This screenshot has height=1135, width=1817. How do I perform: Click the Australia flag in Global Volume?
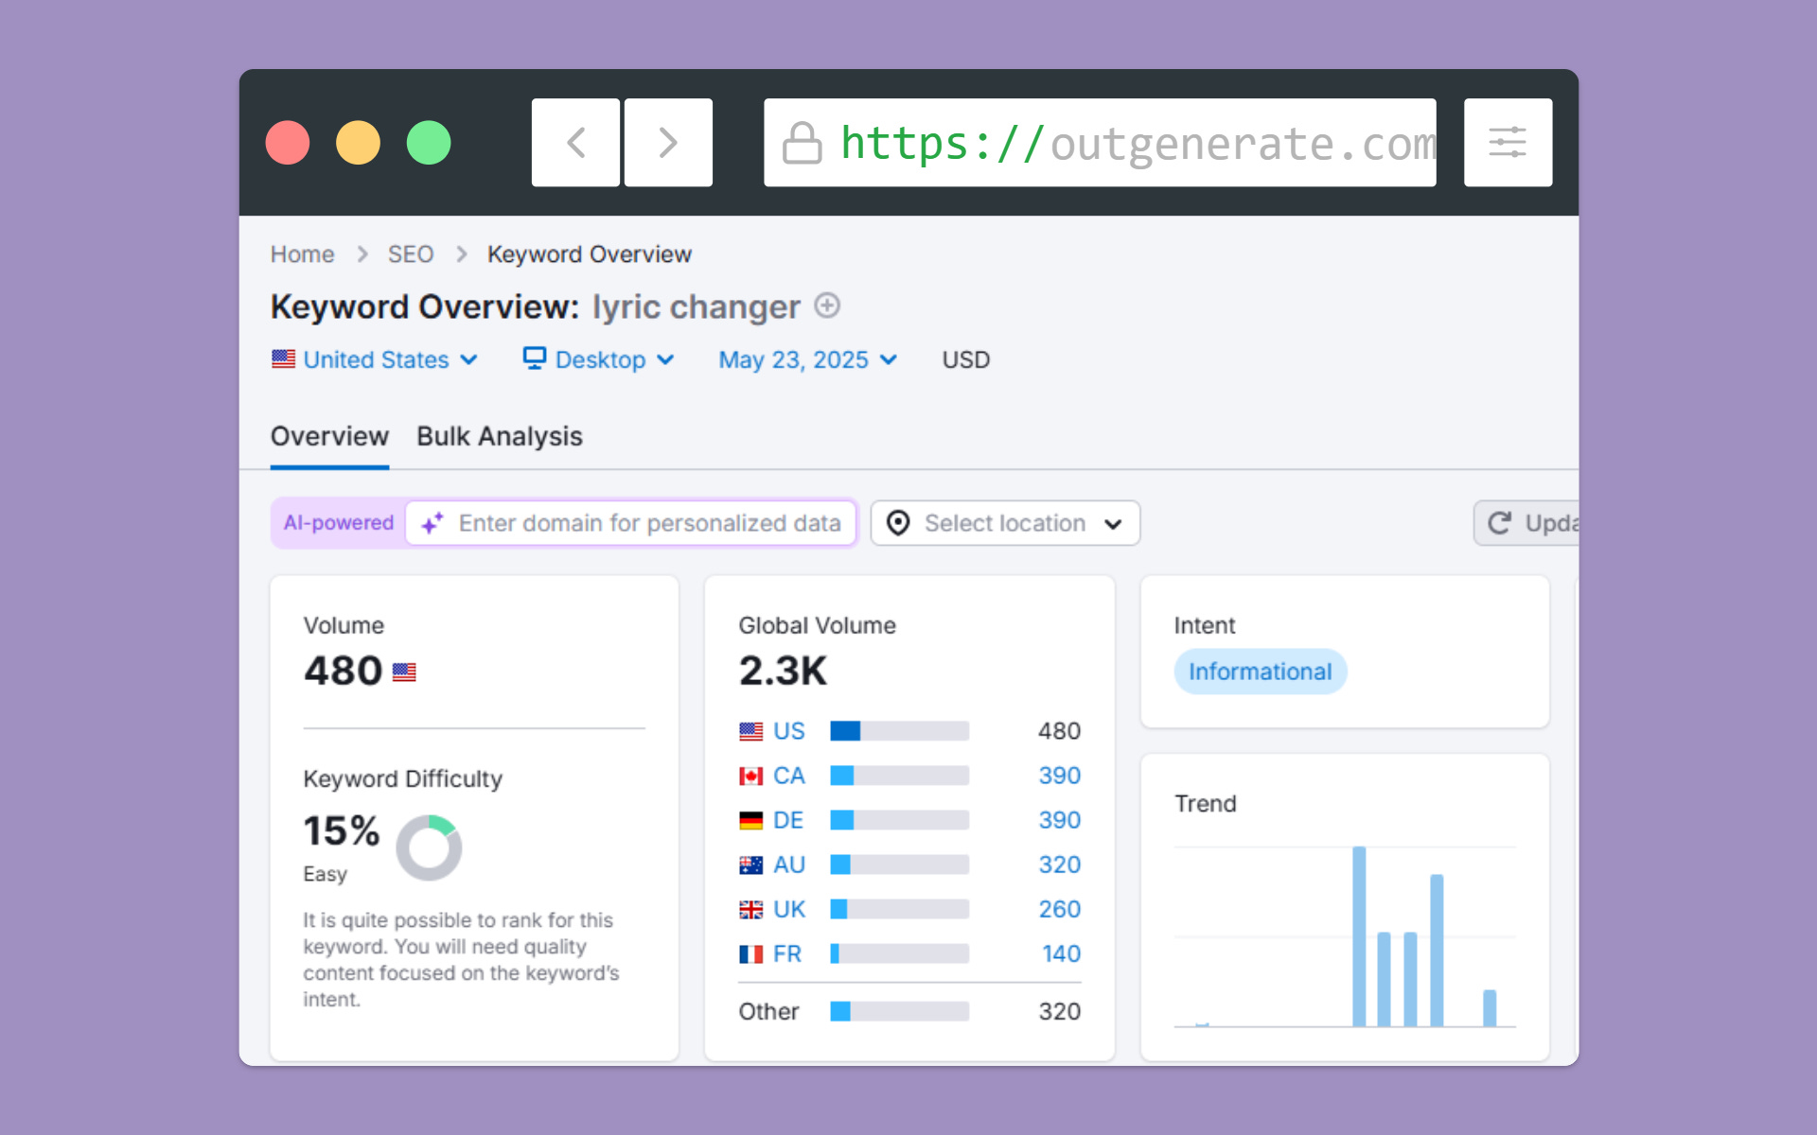coord(751,865)
